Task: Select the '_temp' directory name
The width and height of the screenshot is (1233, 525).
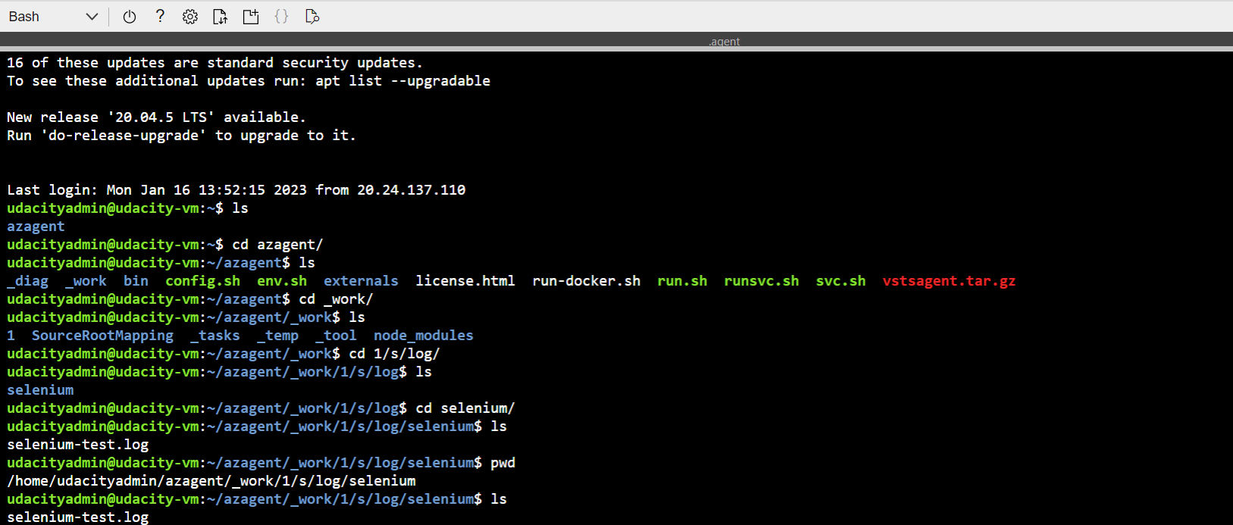Action: [277, 336]
